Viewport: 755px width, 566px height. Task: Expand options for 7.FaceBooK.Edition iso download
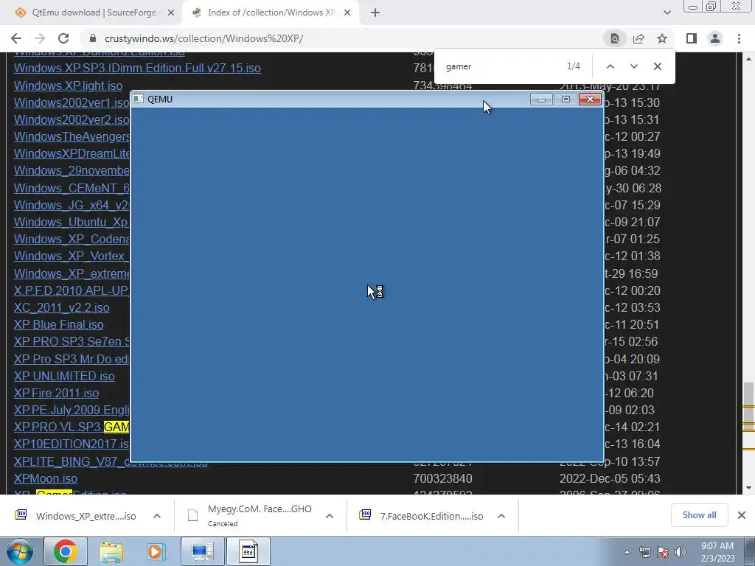tap(501, 516)
